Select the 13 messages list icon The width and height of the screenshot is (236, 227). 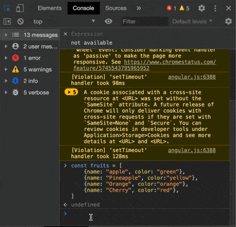15,35
